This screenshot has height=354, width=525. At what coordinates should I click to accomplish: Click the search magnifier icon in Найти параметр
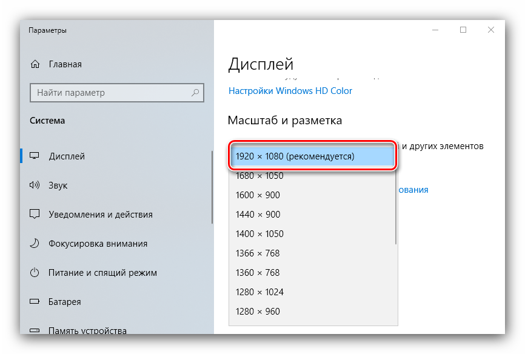(x=195, y=93)
